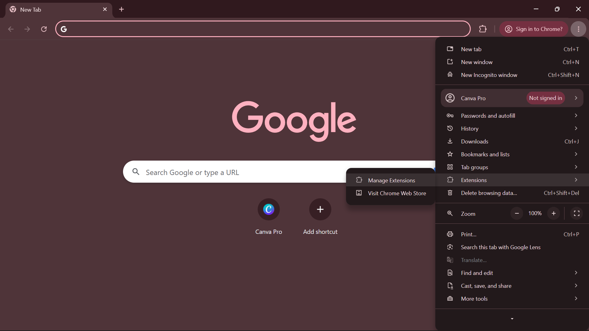Click the Bookmarks star icon

tap(450, 154)
